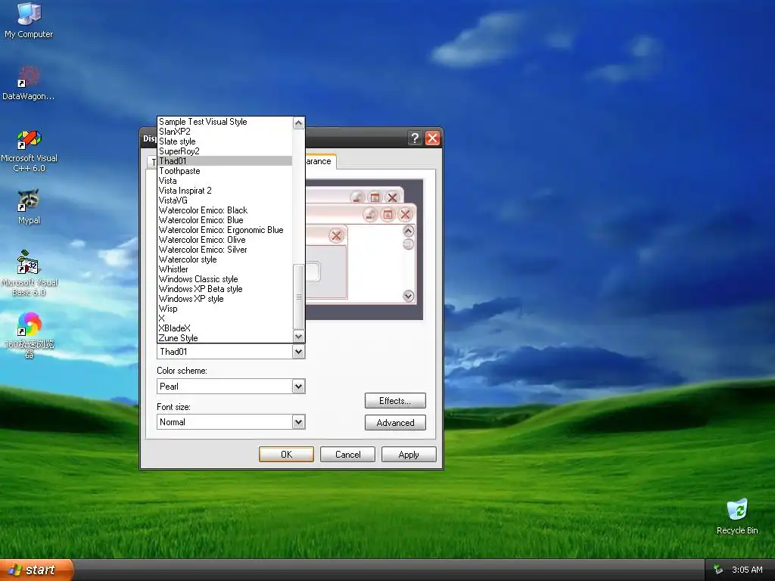
Task: Choose Windows XP Beta style
Action: (225, 289)
